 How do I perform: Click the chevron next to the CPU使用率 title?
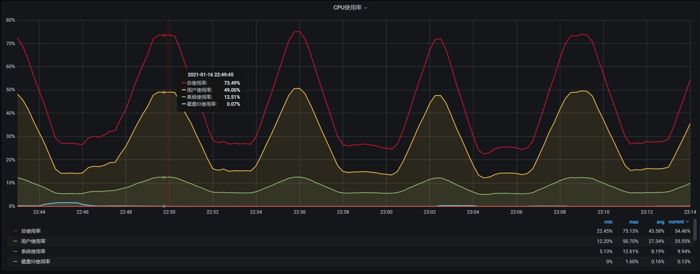[366, 8]
